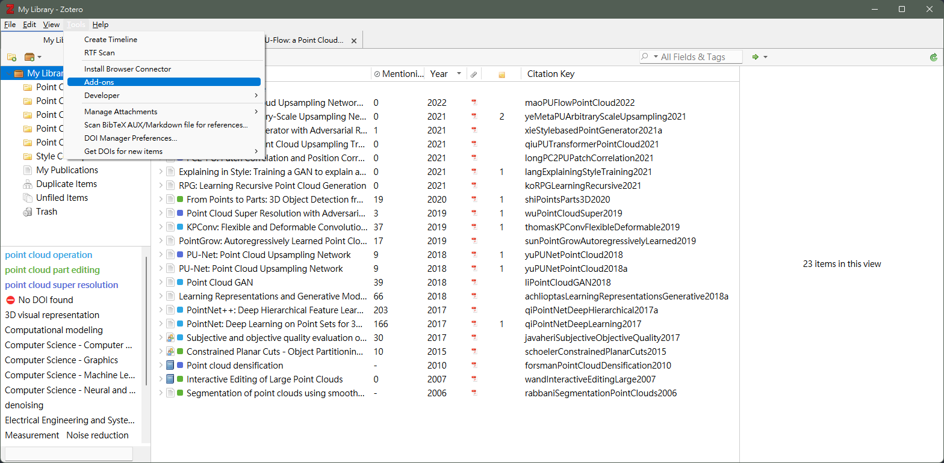944x463 pixels.
Task: Filter by point cloud super resolution tag
Action: click(x=61, y=285)
